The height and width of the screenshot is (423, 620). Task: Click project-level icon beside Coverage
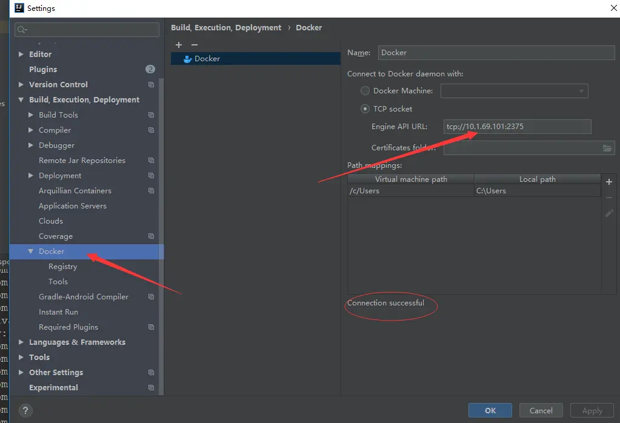point(151,236)
